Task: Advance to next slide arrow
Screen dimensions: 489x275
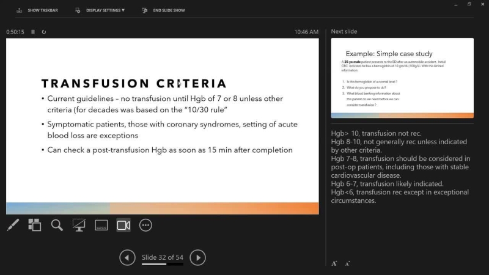Action: 197,258
